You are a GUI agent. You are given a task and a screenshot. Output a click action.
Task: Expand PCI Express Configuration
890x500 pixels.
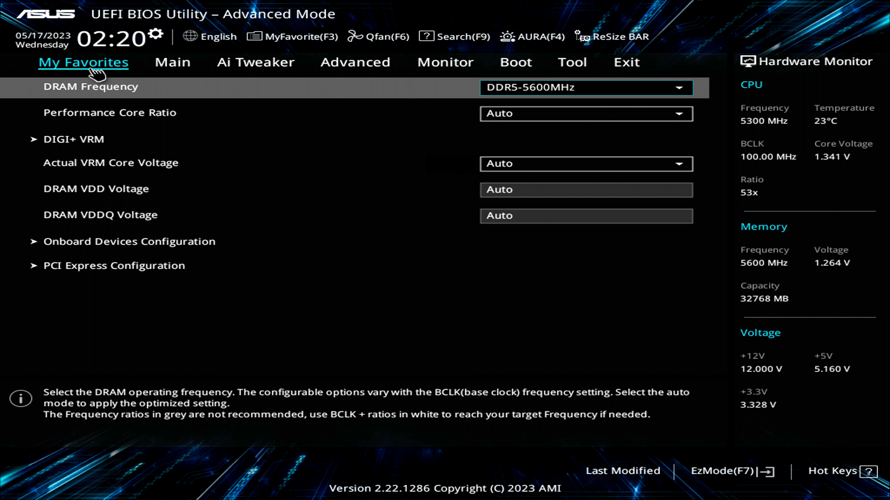click(114, 266)
